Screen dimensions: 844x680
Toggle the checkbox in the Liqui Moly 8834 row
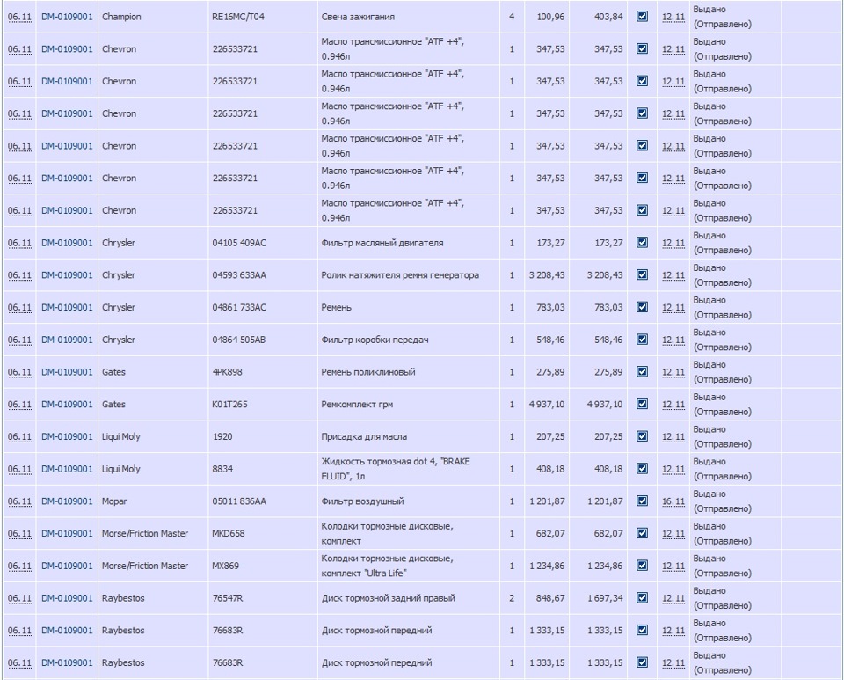tap(642, 468)
